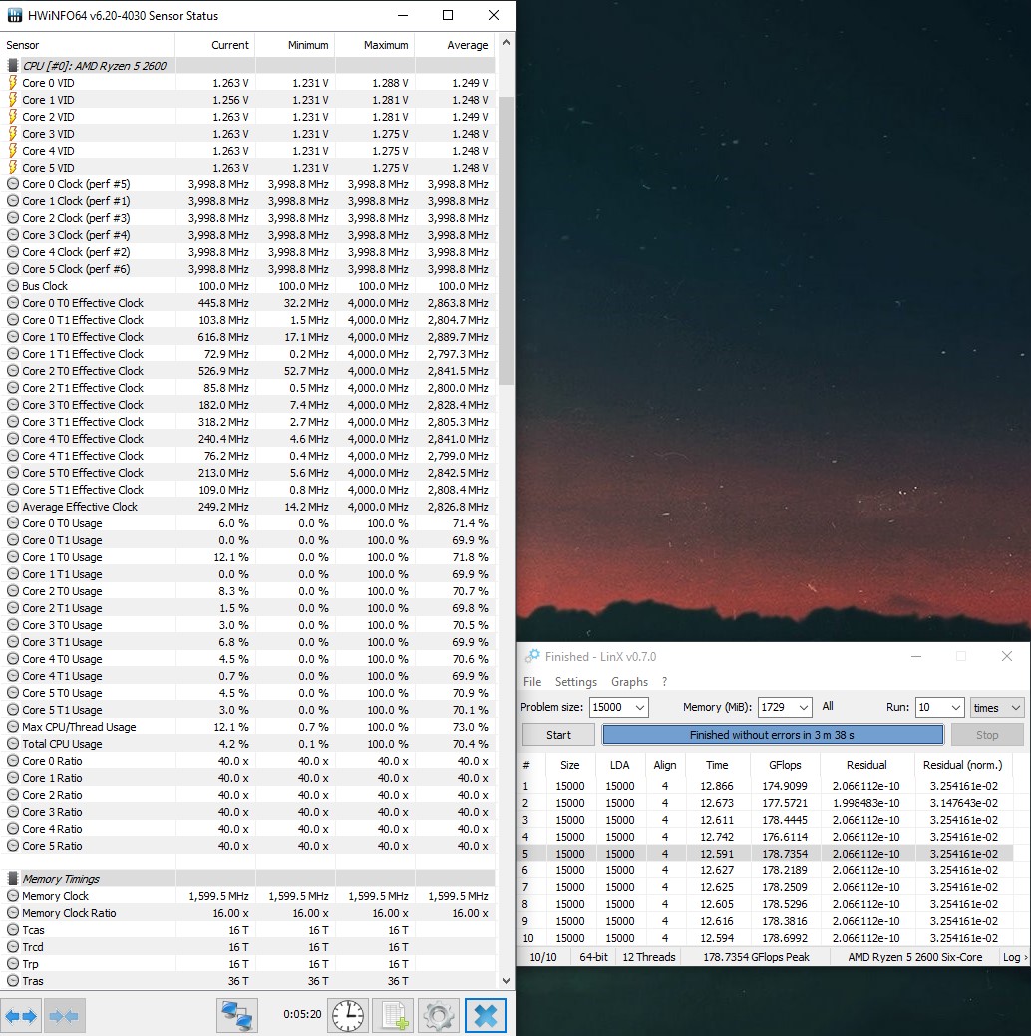Open HWiNFO sensor settings gear icon
Screen dimensions: 1031x1036
point(438,1015)
